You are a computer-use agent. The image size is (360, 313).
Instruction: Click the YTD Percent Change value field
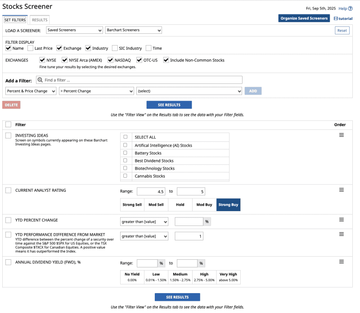point(189,222)
